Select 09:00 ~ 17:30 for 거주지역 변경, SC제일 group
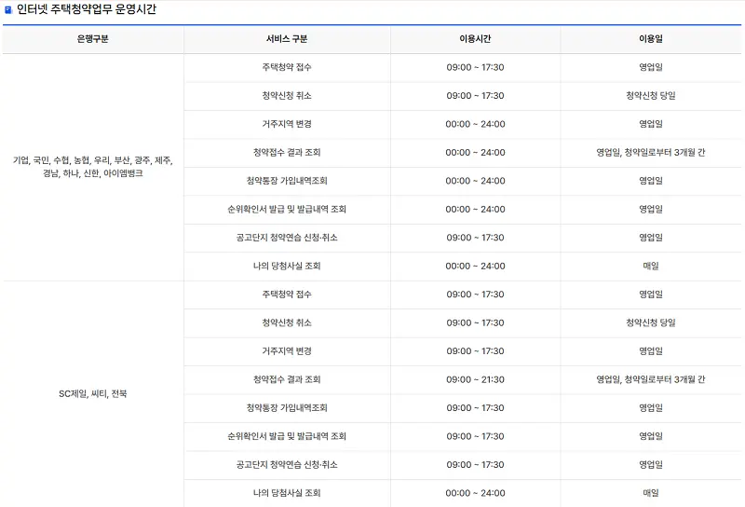The height and width of the screenshot is (507, 745). [475, 351]
